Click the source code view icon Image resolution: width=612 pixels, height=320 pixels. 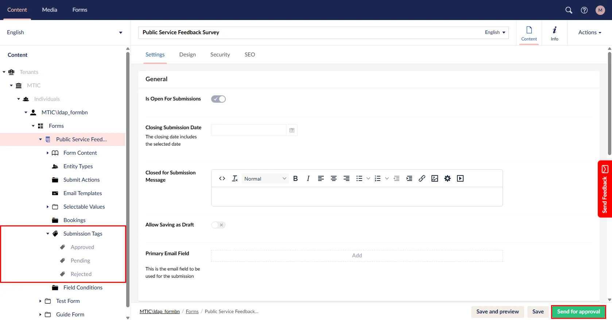pyautogui.click(x=222, y=178)
